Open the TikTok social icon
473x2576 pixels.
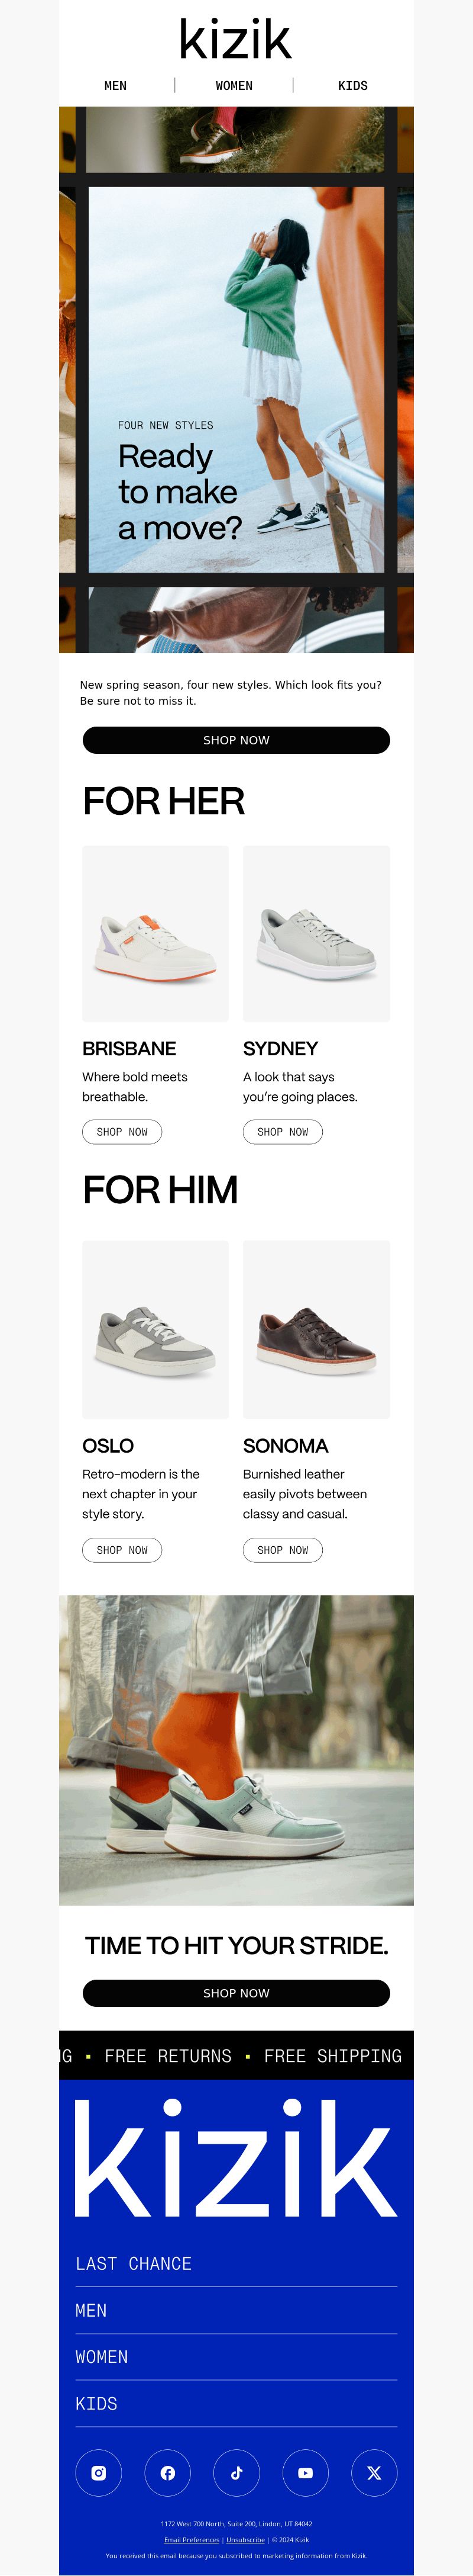237,2472
